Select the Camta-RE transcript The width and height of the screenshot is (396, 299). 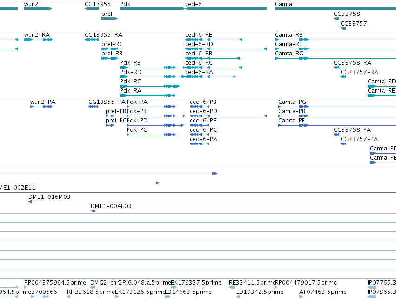(x=382, y=95)
